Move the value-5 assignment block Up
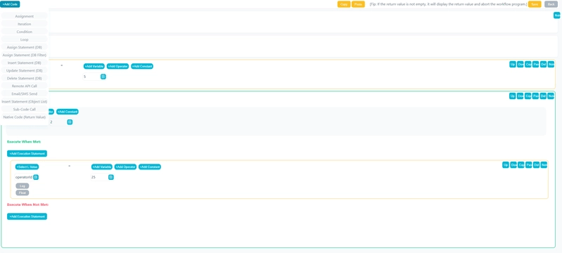Viewport: 562px width, 253px height. tap(513, 65)
